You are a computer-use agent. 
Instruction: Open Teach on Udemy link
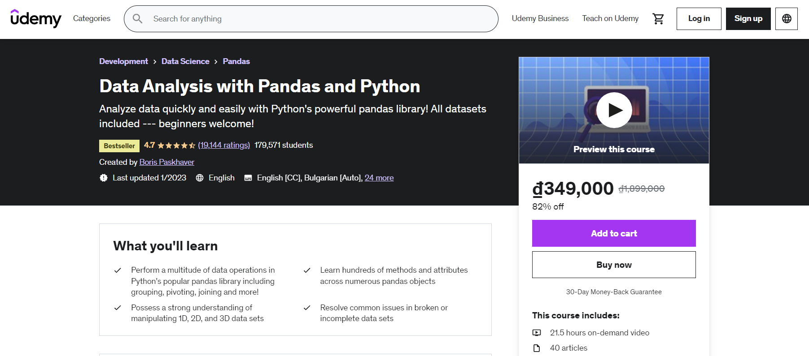pos(610,18)
